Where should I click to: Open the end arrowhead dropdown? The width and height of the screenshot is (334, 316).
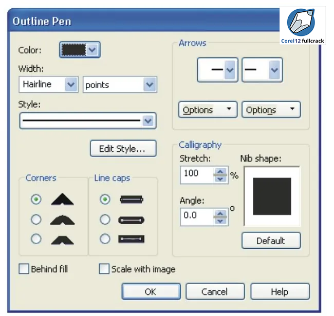262,70
